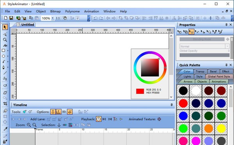The width and height of the screenshot is (234, 145).
Task: Go to first frame in Playback
Action: 104,119
